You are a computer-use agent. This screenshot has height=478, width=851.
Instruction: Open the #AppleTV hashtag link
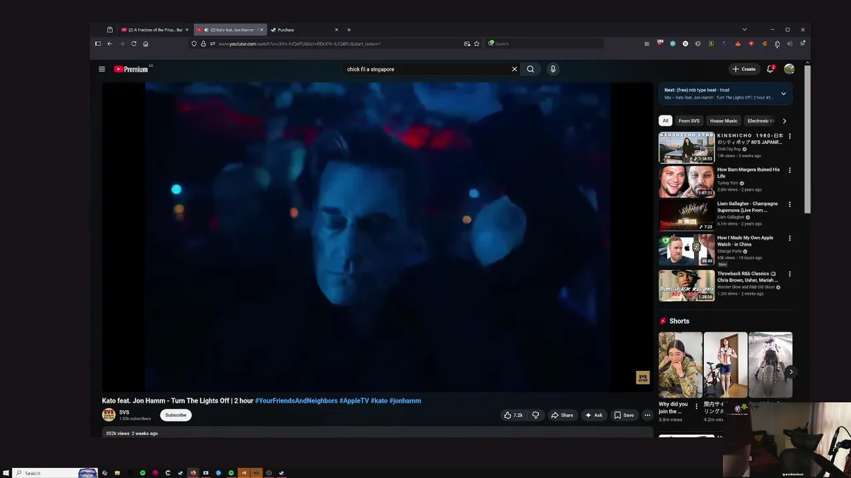pos(354,401)
